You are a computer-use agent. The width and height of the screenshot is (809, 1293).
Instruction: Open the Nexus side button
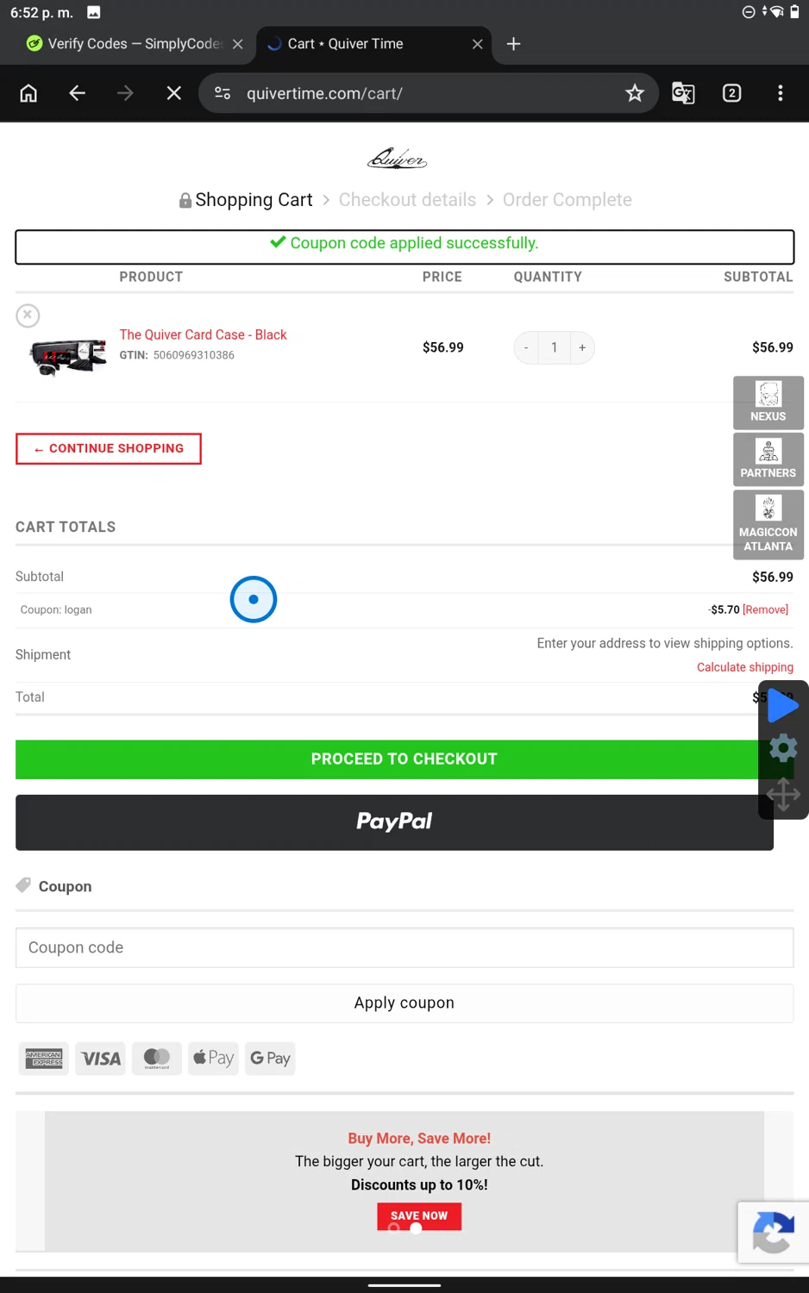pos(768,403)
